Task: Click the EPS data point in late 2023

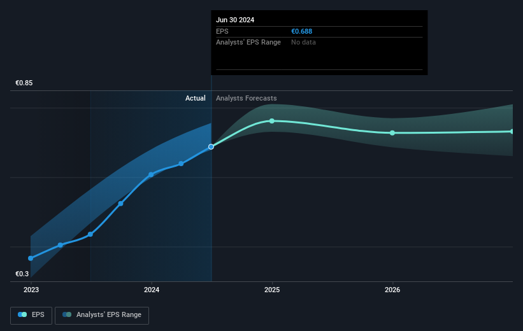Action: (x=121, y=204)
